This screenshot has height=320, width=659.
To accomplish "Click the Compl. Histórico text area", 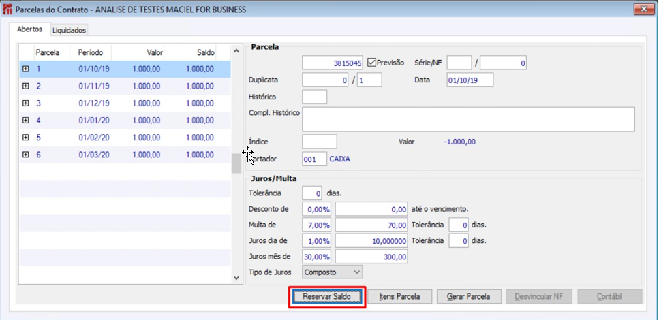I will coord(469,119).
